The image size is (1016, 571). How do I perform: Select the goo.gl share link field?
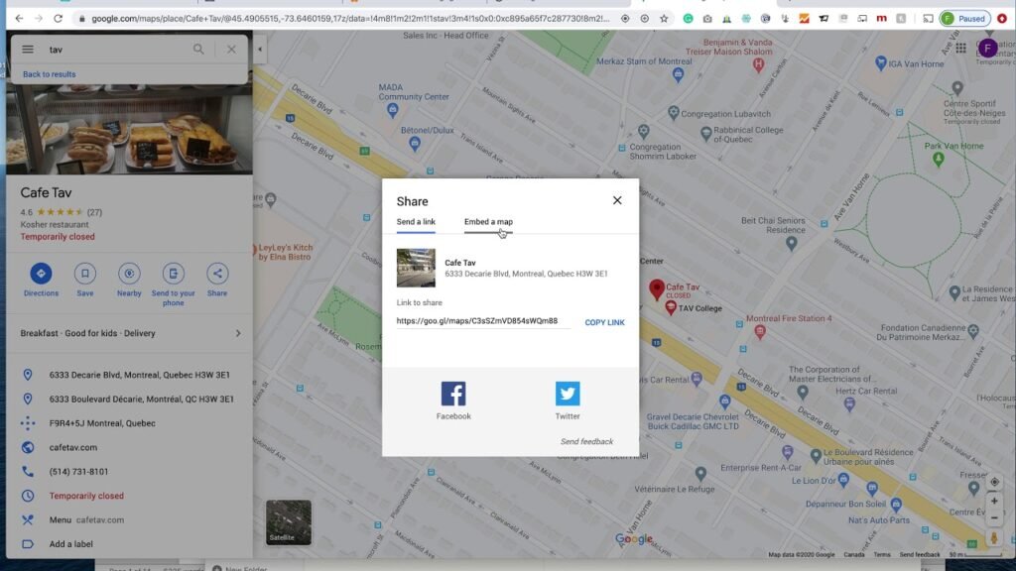click(483, 321)
